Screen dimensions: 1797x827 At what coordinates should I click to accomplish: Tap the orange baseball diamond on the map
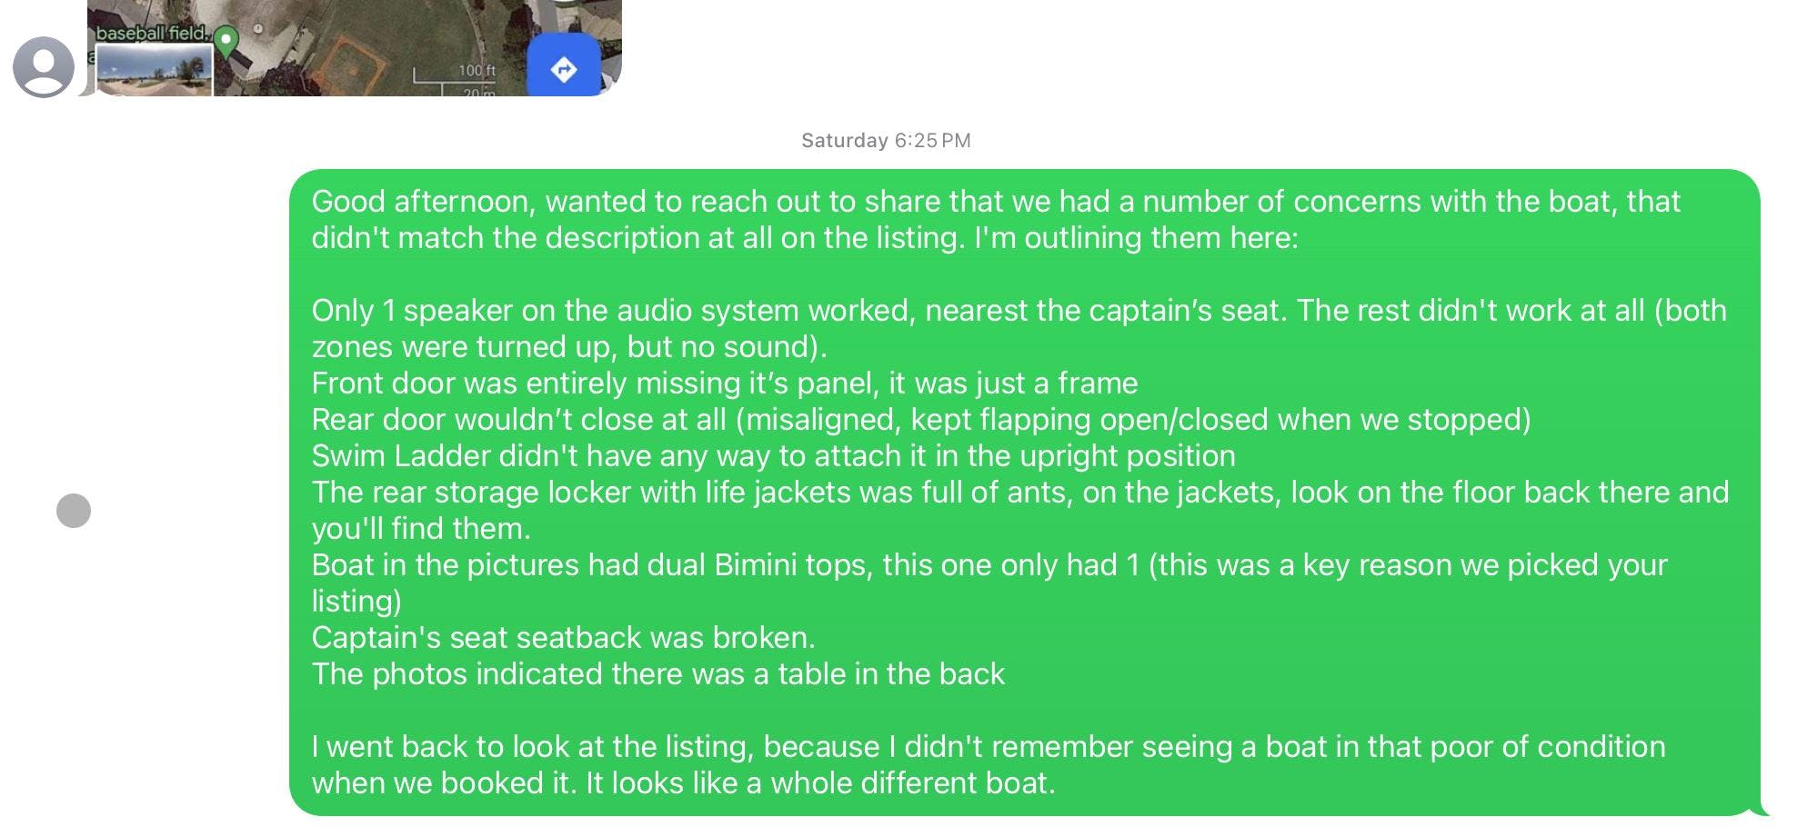350,64
